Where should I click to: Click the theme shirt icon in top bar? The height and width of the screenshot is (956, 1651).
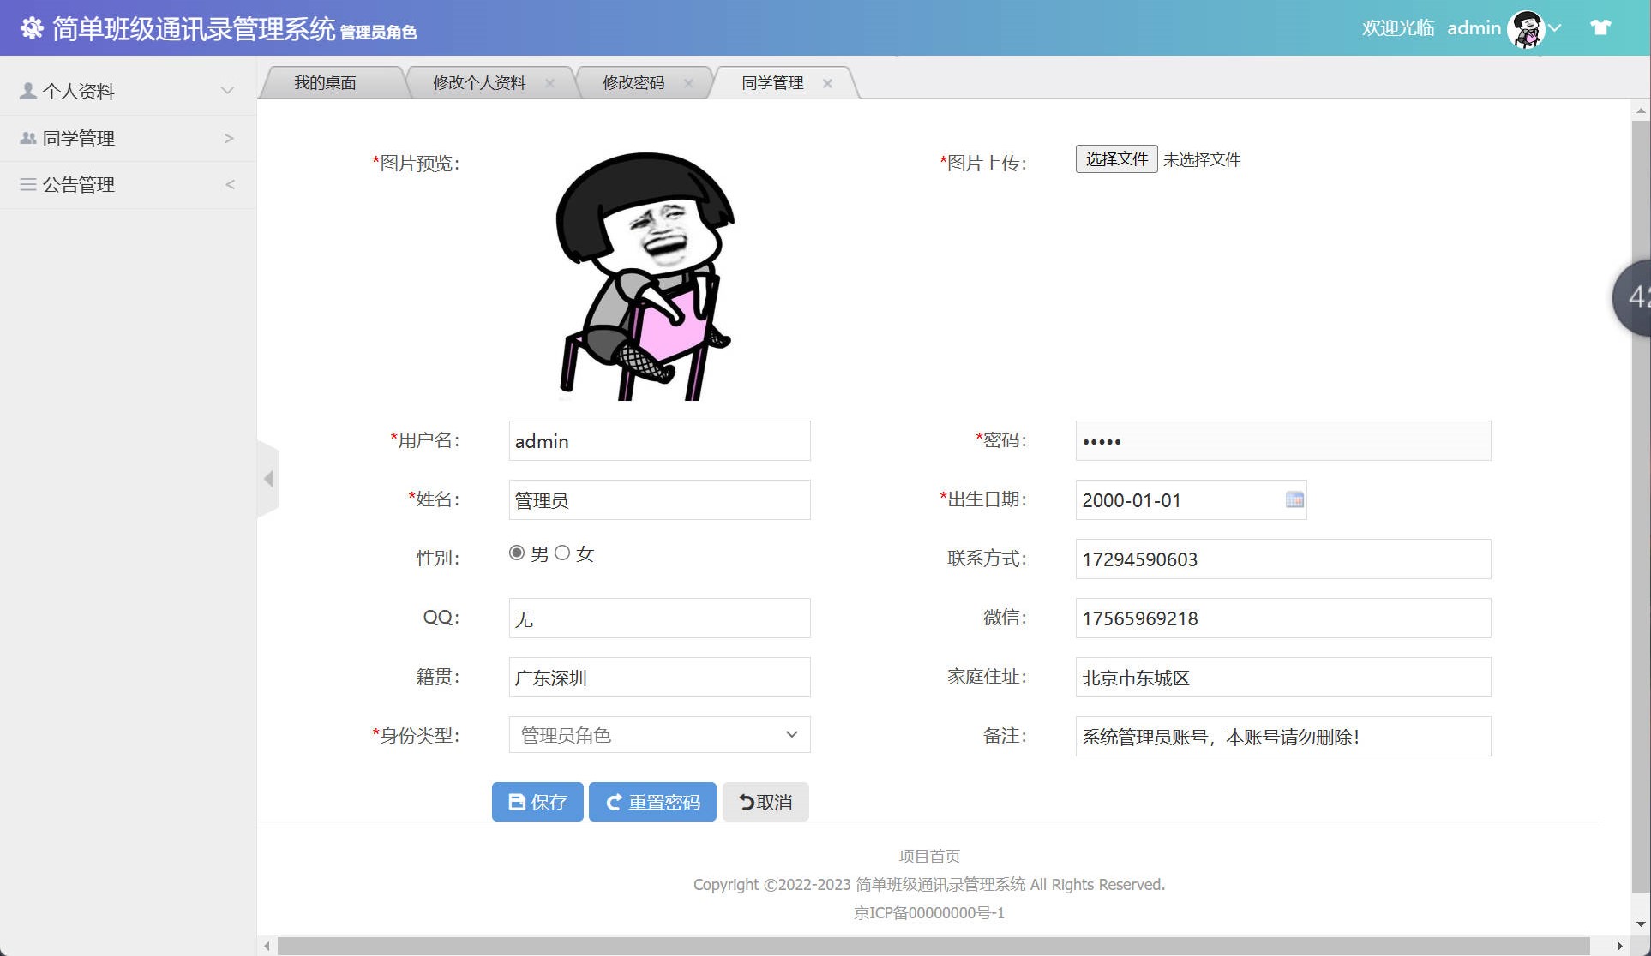[1601, 27]
